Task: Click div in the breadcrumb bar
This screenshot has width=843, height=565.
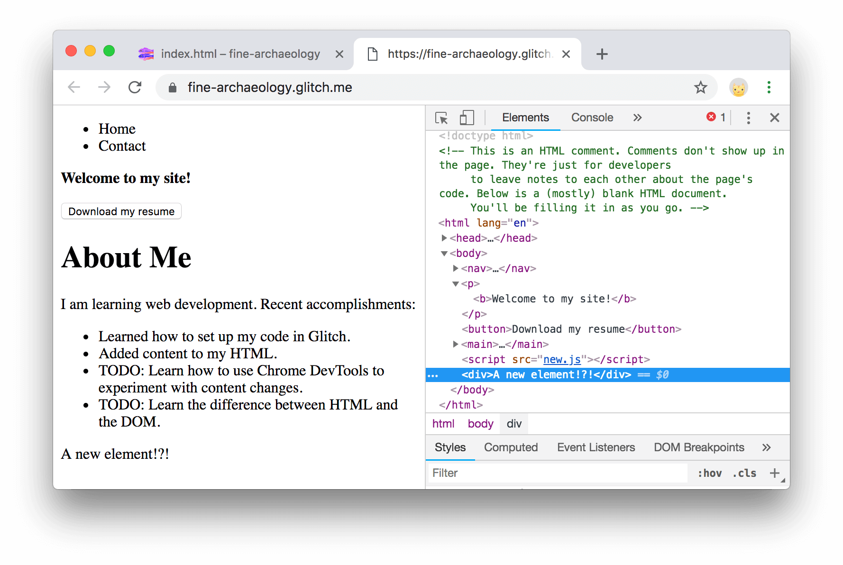Action: [514, 424]
